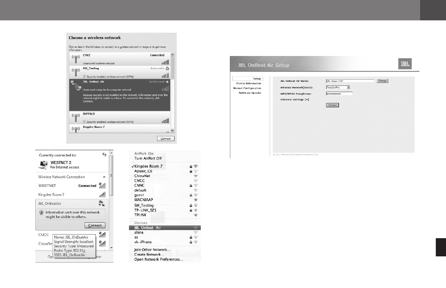
Task: Expand Advance Settings [+]
Action: [294, 99]
